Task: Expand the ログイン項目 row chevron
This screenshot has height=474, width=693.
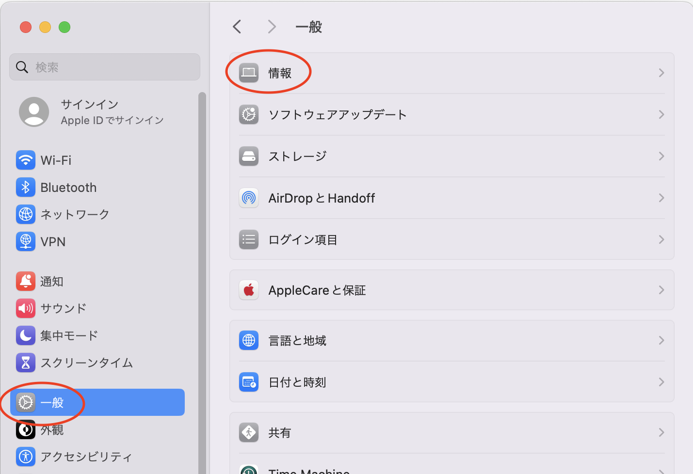Action: click(x=661, y=239)
